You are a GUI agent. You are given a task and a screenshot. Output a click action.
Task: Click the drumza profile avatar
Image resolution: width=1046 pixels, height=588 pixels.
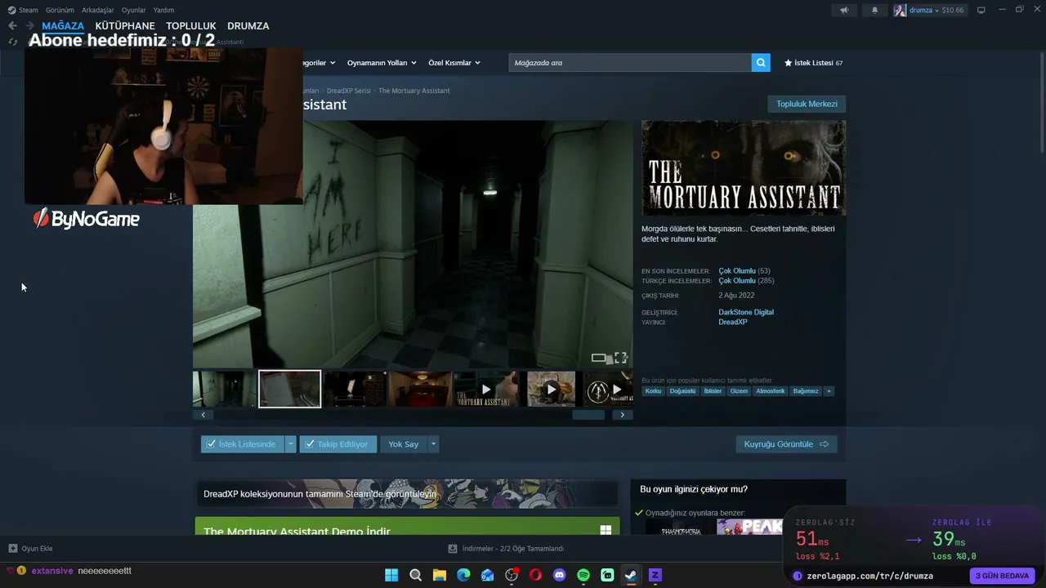[x=900, y=11]
